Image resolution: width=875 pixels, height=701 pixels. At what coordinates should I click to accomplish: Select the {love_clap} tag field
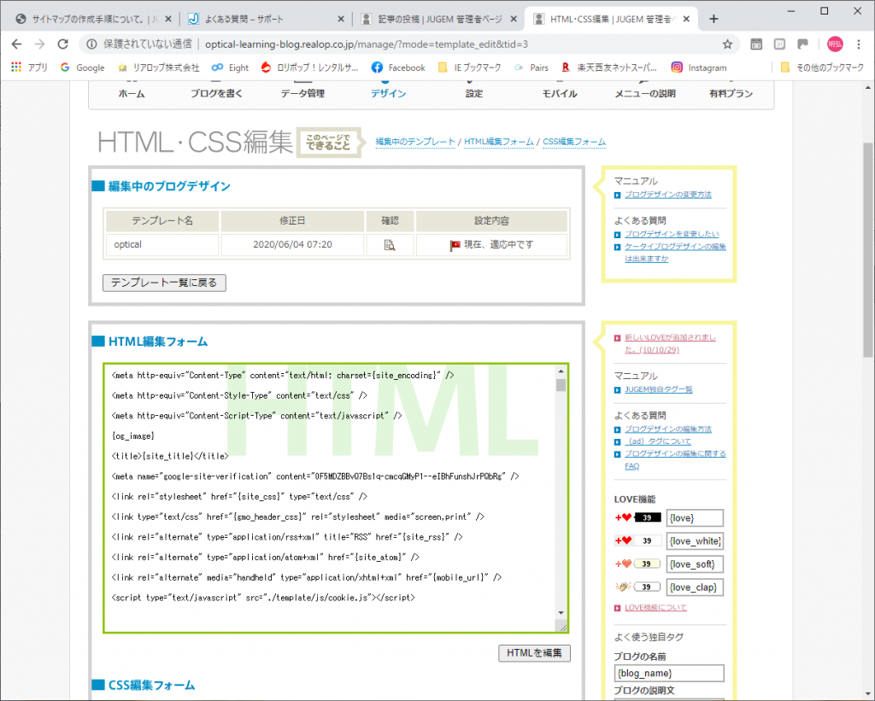click(x=695, y=587)
